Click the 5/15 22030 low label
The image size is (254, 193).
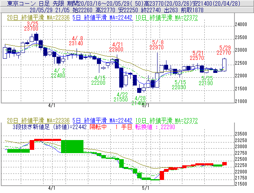pyautogui.click(x=179, y=85)
